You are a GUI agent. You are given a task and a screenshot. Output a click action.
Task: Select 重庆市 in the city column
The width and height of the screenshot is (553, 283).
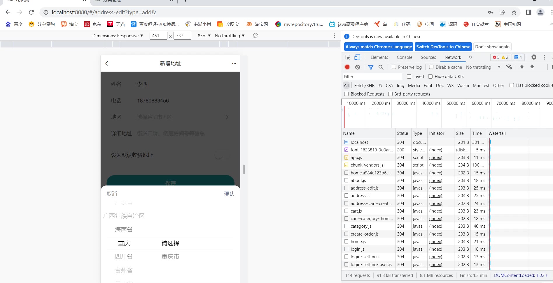(x=170, y=257)
